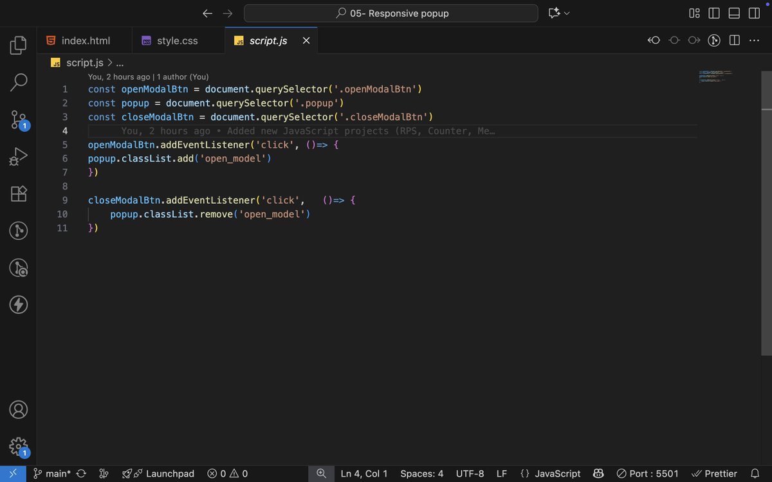This screenshot has width=772, height=482.
Task: Go forward in navigation history
Action: pos(227,13)
